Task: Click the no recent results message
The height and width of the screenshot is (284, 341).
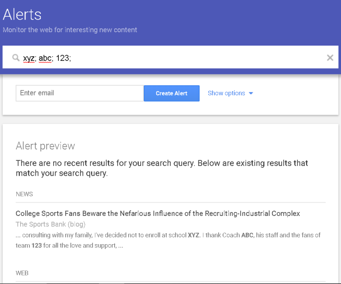Action: point(162,168)
